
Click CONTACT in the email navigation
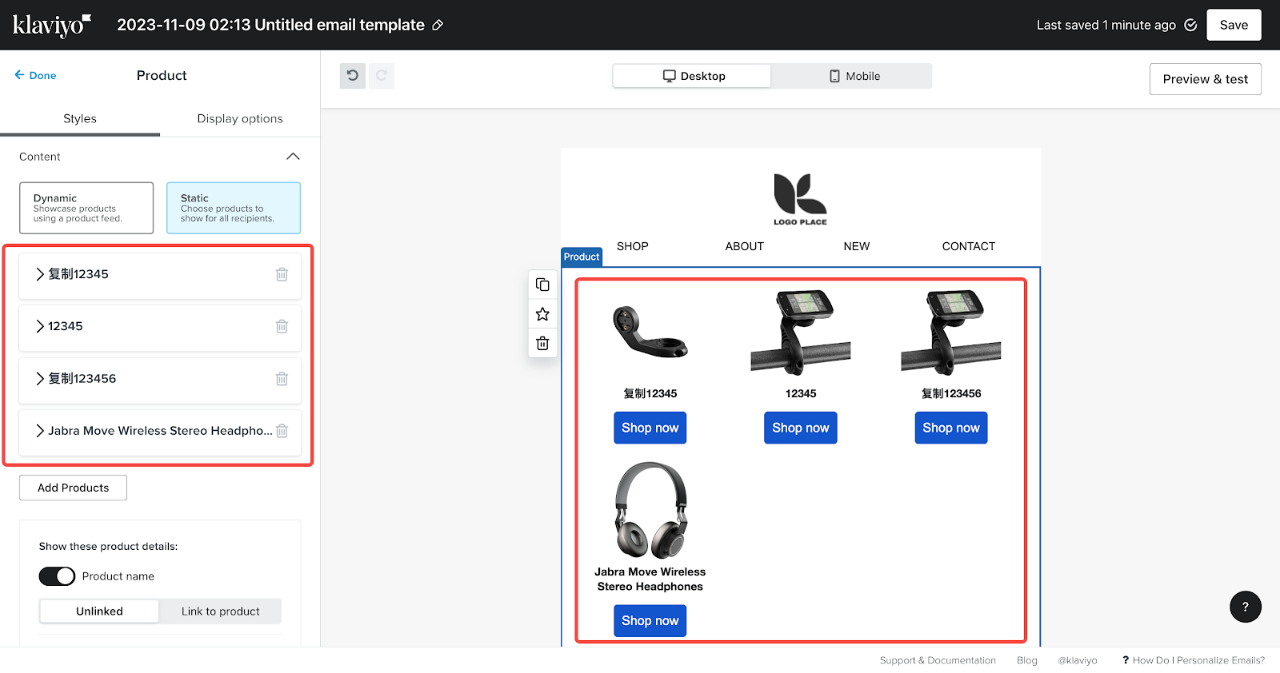[969, 246]
